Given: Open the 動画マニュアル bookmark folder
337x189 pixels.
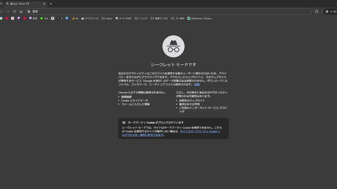Looking at the screenshot, I should (159, 18).
